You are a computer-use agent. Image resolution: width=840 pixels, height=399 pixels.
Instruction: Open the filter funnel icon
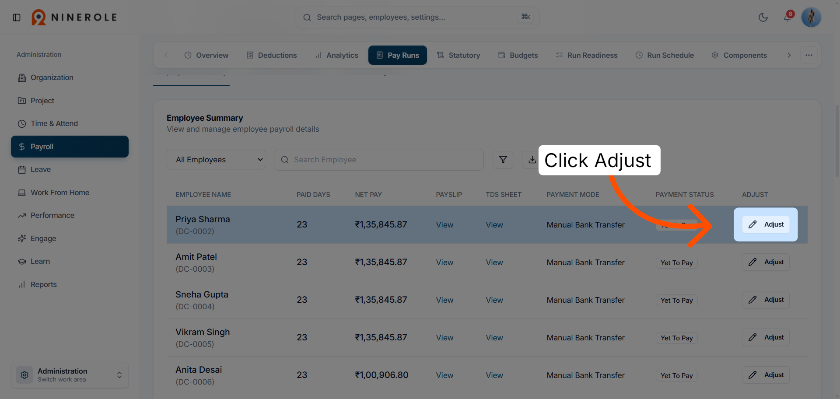(503, 160)
